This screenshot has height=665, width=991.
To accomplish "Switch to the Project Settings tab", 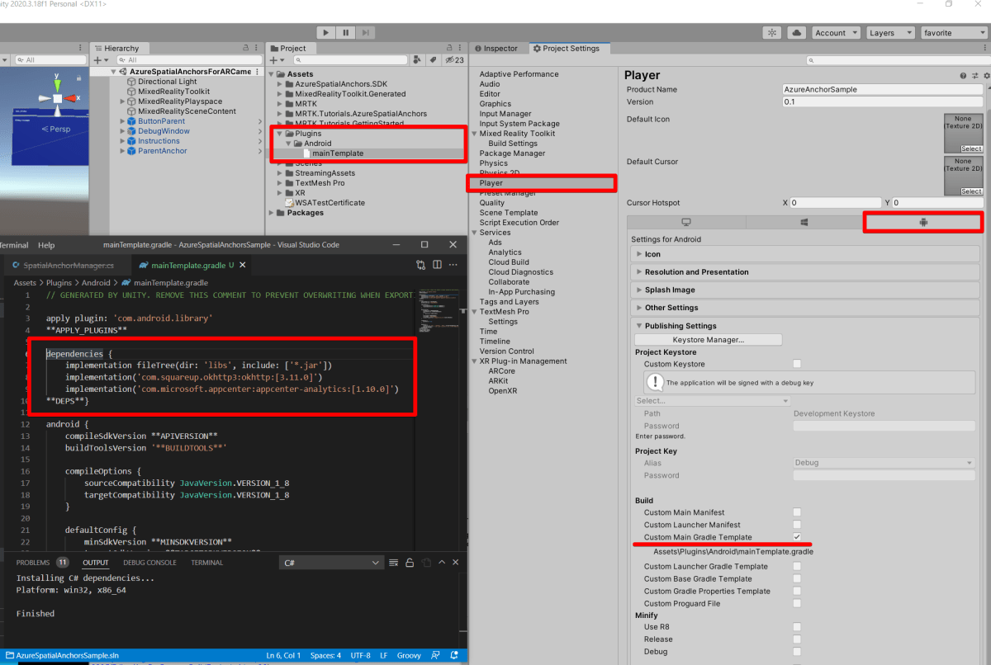I will [567, 48].
